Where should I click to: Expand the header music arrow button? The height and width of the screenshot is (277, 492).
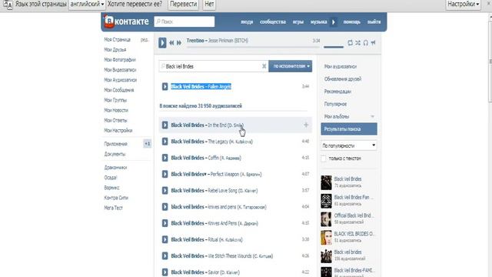(333, 22)
